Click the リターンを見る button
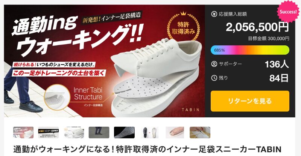Screen dimensions: 301x156 pyautogui.click(x=250, y=101)
